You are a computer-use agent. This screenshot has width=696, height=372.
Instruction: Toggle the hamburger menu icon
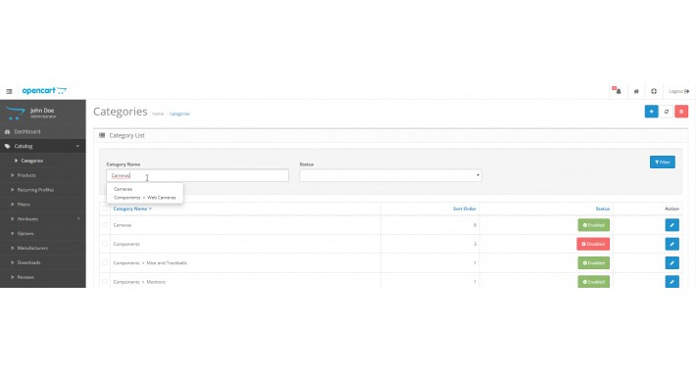pos(9,91)
